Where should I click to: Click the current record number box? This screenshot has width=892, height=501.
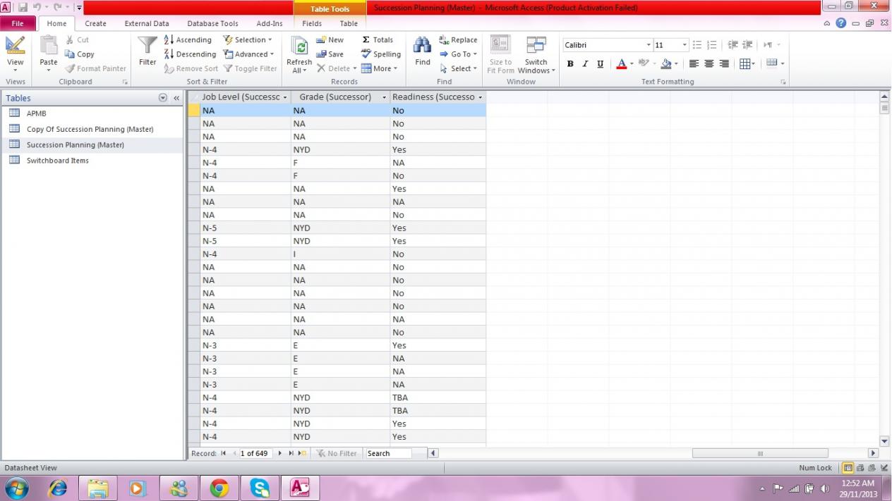[255, 453]
